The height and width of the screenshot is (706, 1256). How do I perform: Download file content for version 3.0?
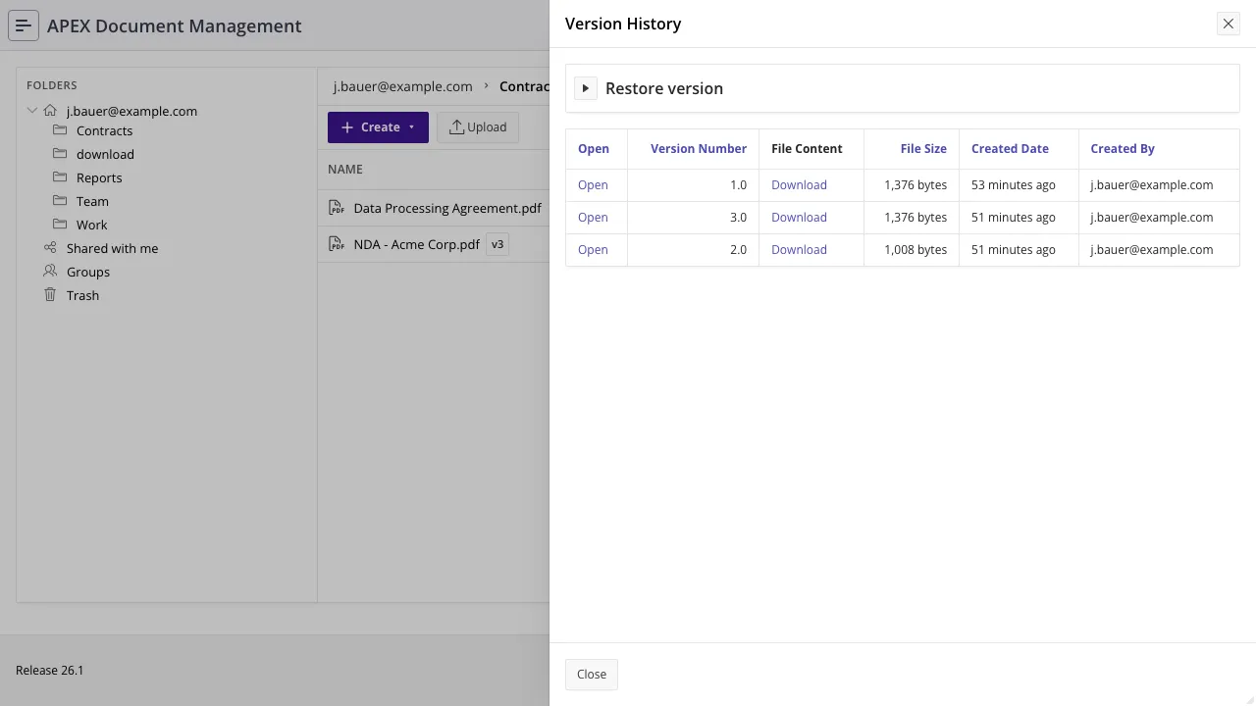(799, 218)
